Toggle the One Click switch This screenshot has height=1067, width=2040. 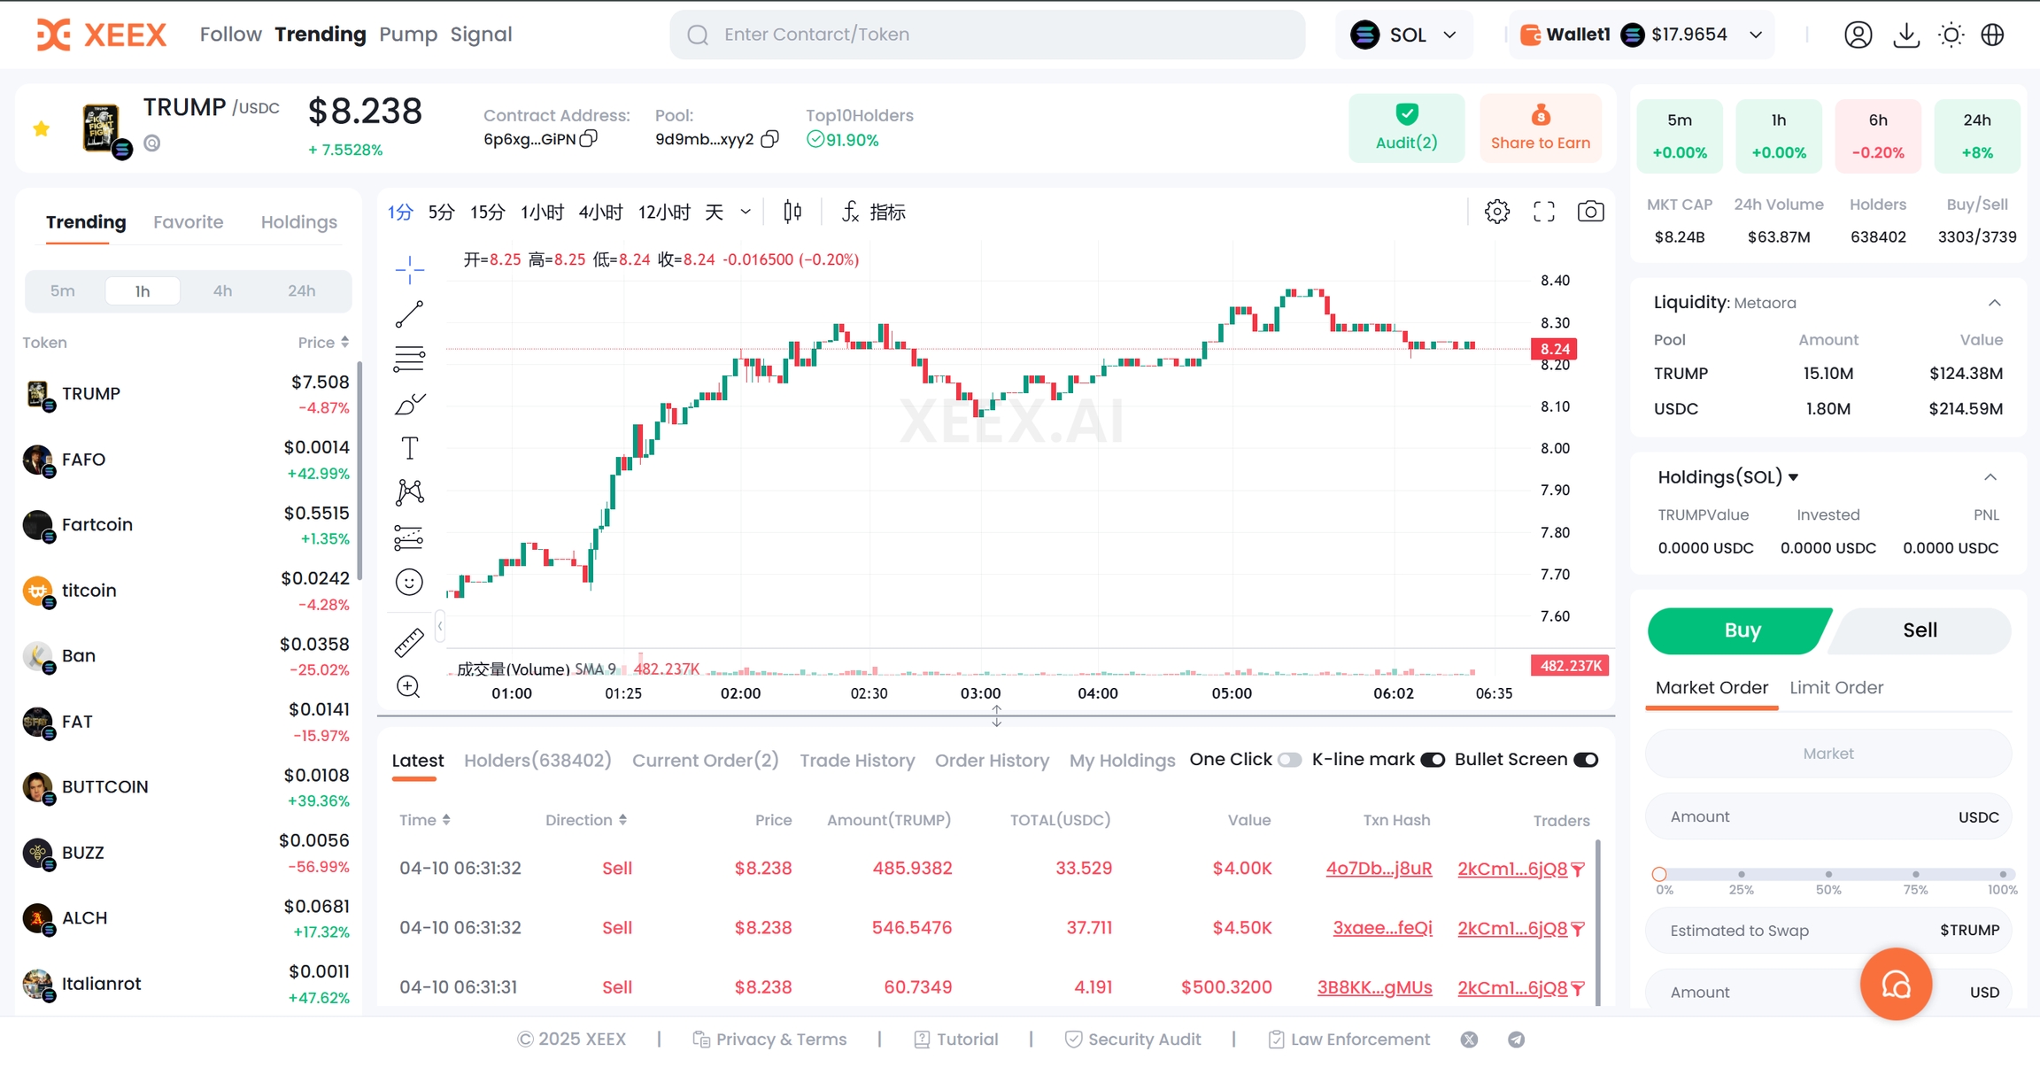tap(1289, 760)
